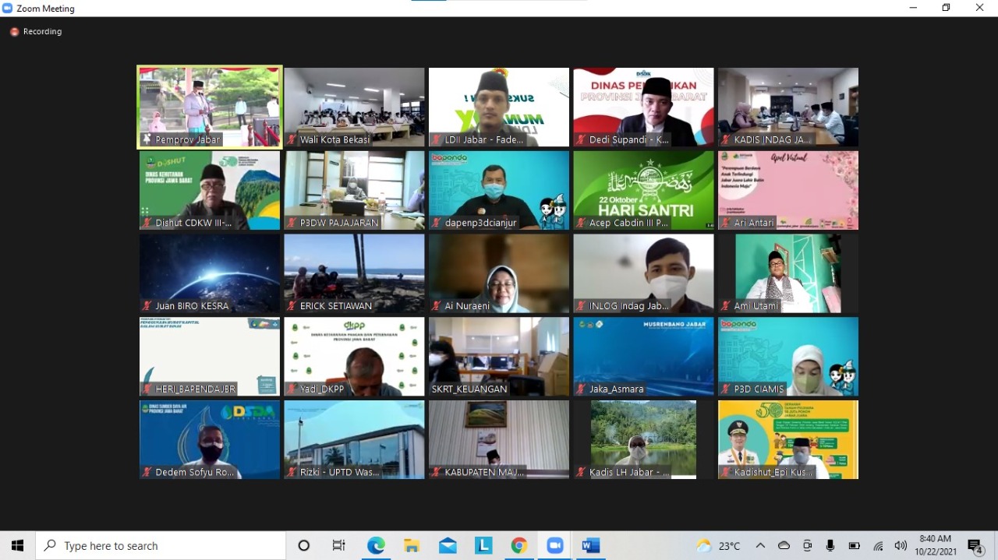Open File Explorer from taskbar
The height and width of the screenshot is (560, 998).
click(412, 545)
